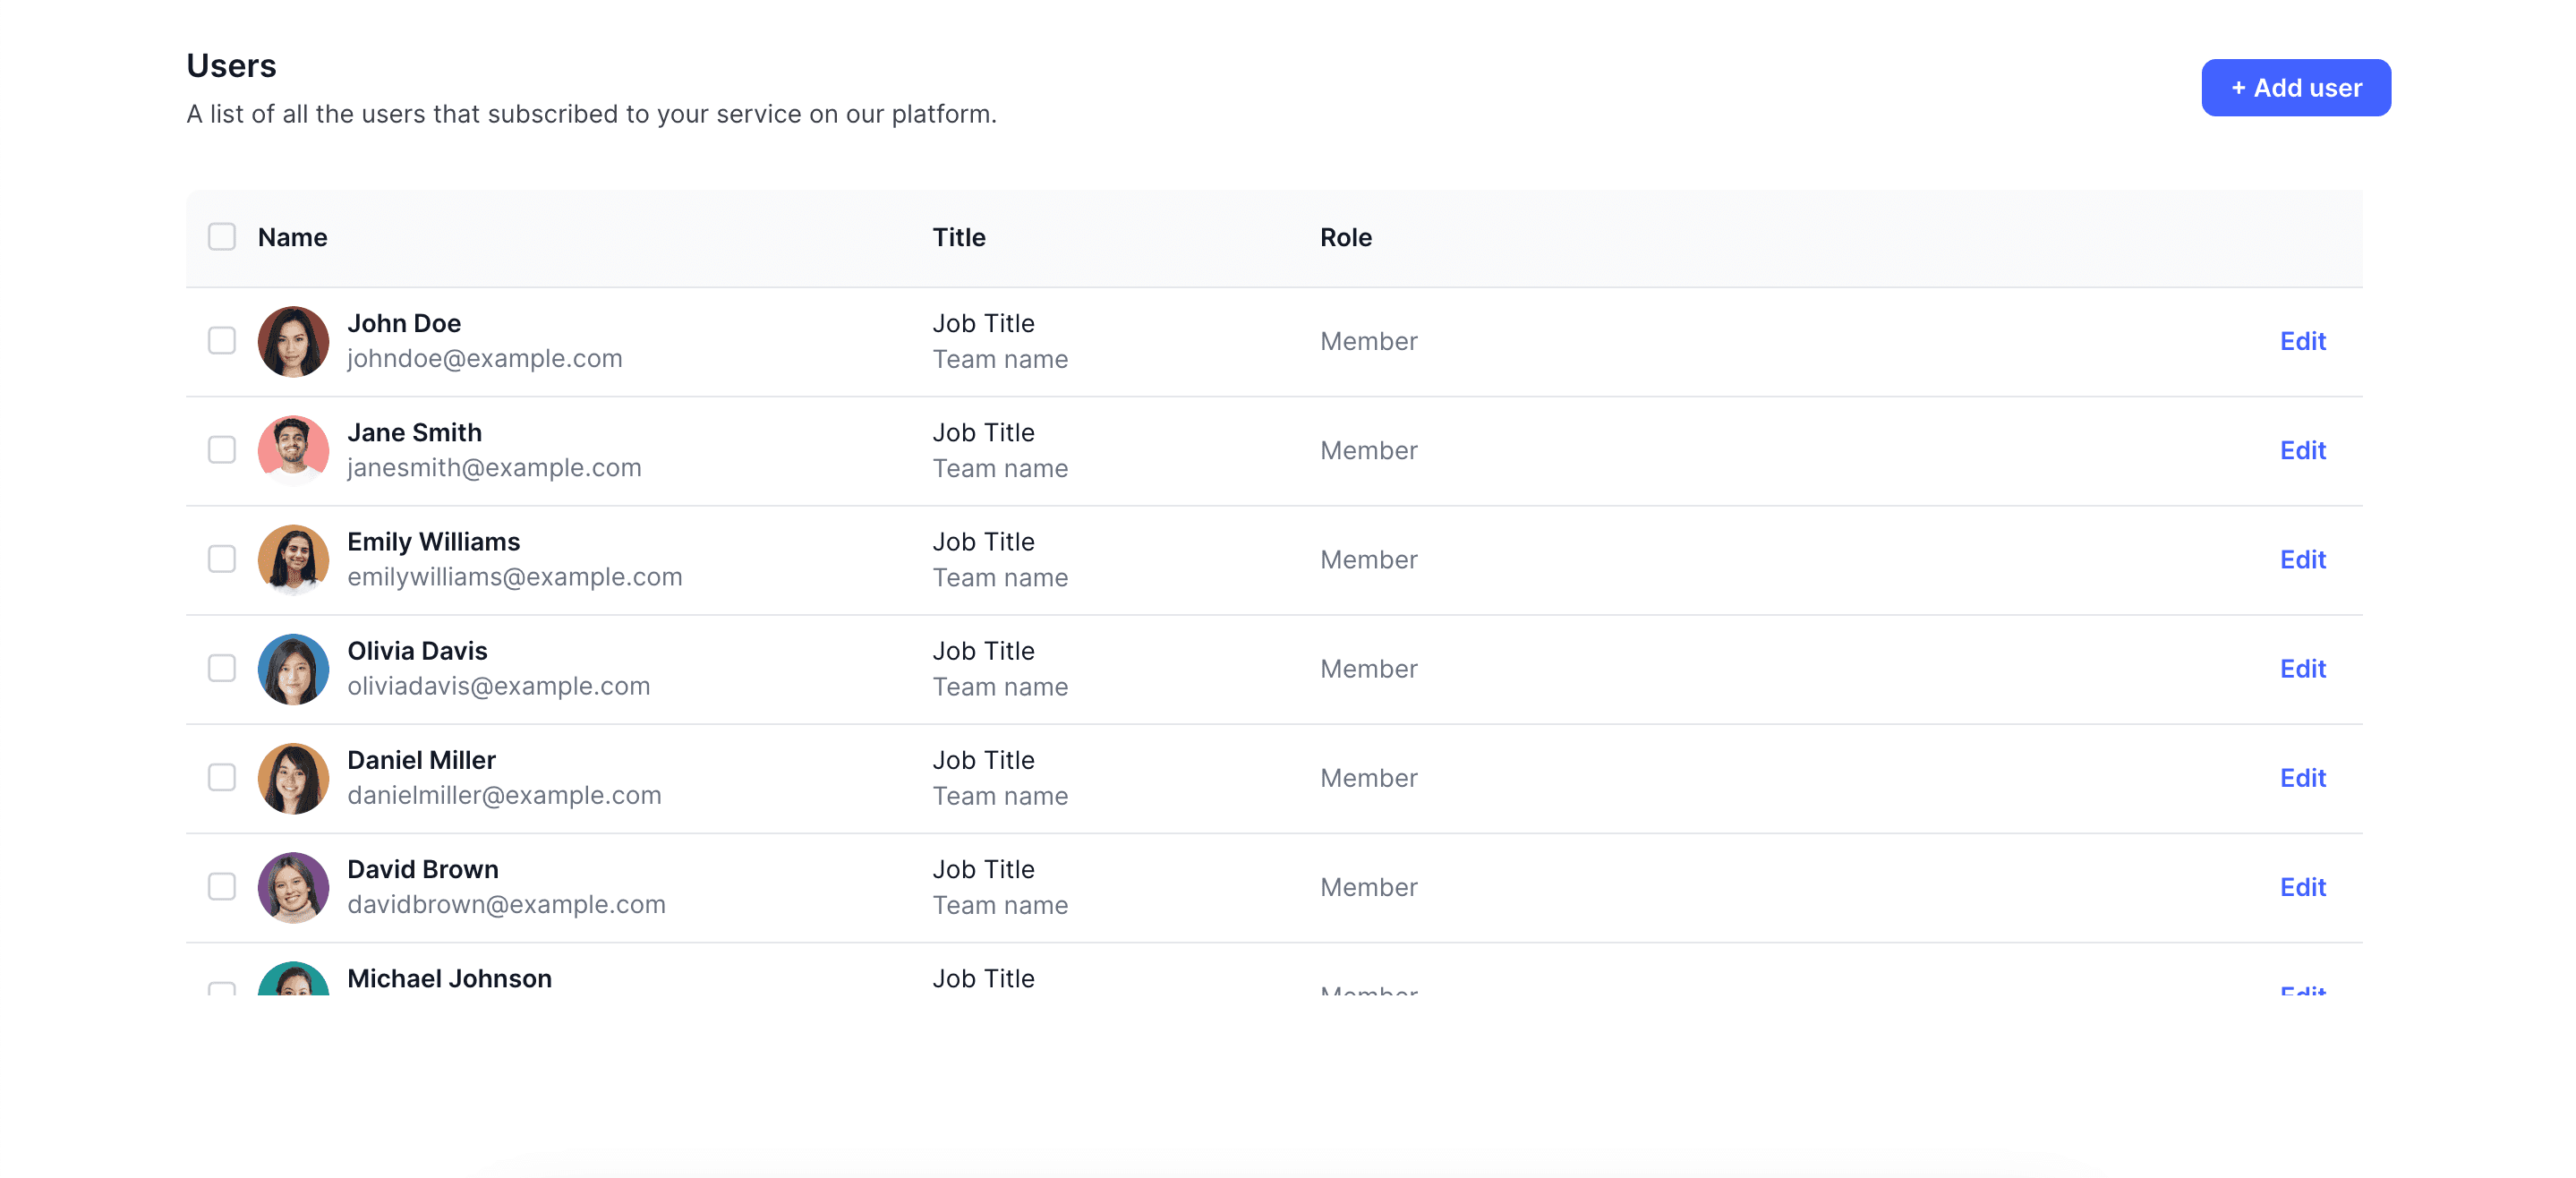Click Jane Smith's avatar picture
The height and width of the screenshot is (1178, 2576).
tap(293, 450)
